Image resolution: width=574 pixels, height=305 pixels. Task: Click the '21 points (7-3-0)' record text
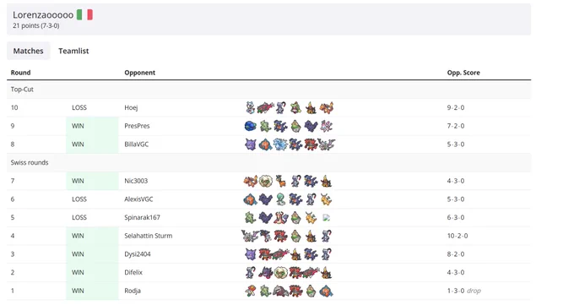coord(35,25)
